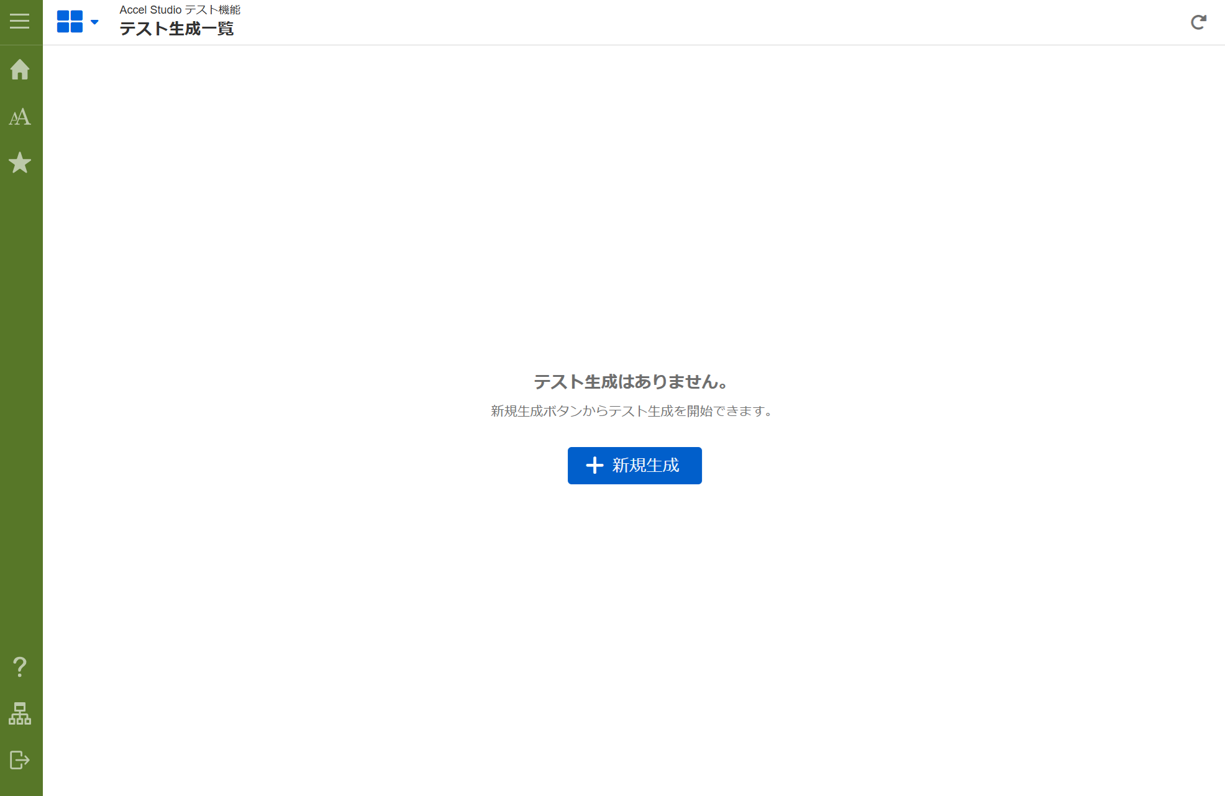Click the plus sign in 新規生成
The width and height of the screenshot is (1225, 796).
click(x=594, y=465)
